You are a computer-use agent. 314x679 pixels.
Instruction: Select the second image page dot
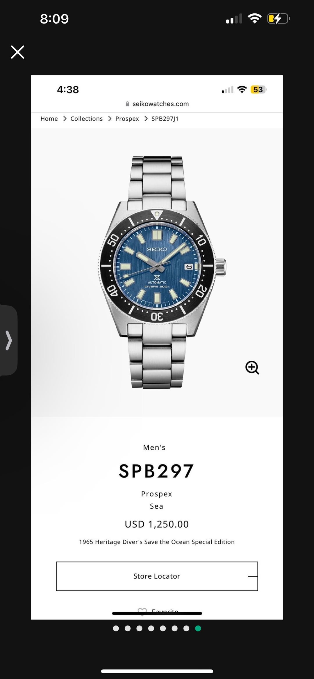point(127,628)
